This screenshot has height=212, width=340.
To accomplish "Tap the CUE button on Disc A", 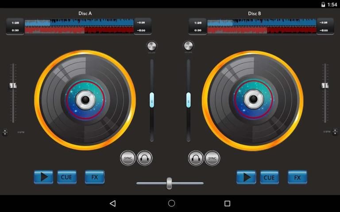I will (x=66, y=177).
